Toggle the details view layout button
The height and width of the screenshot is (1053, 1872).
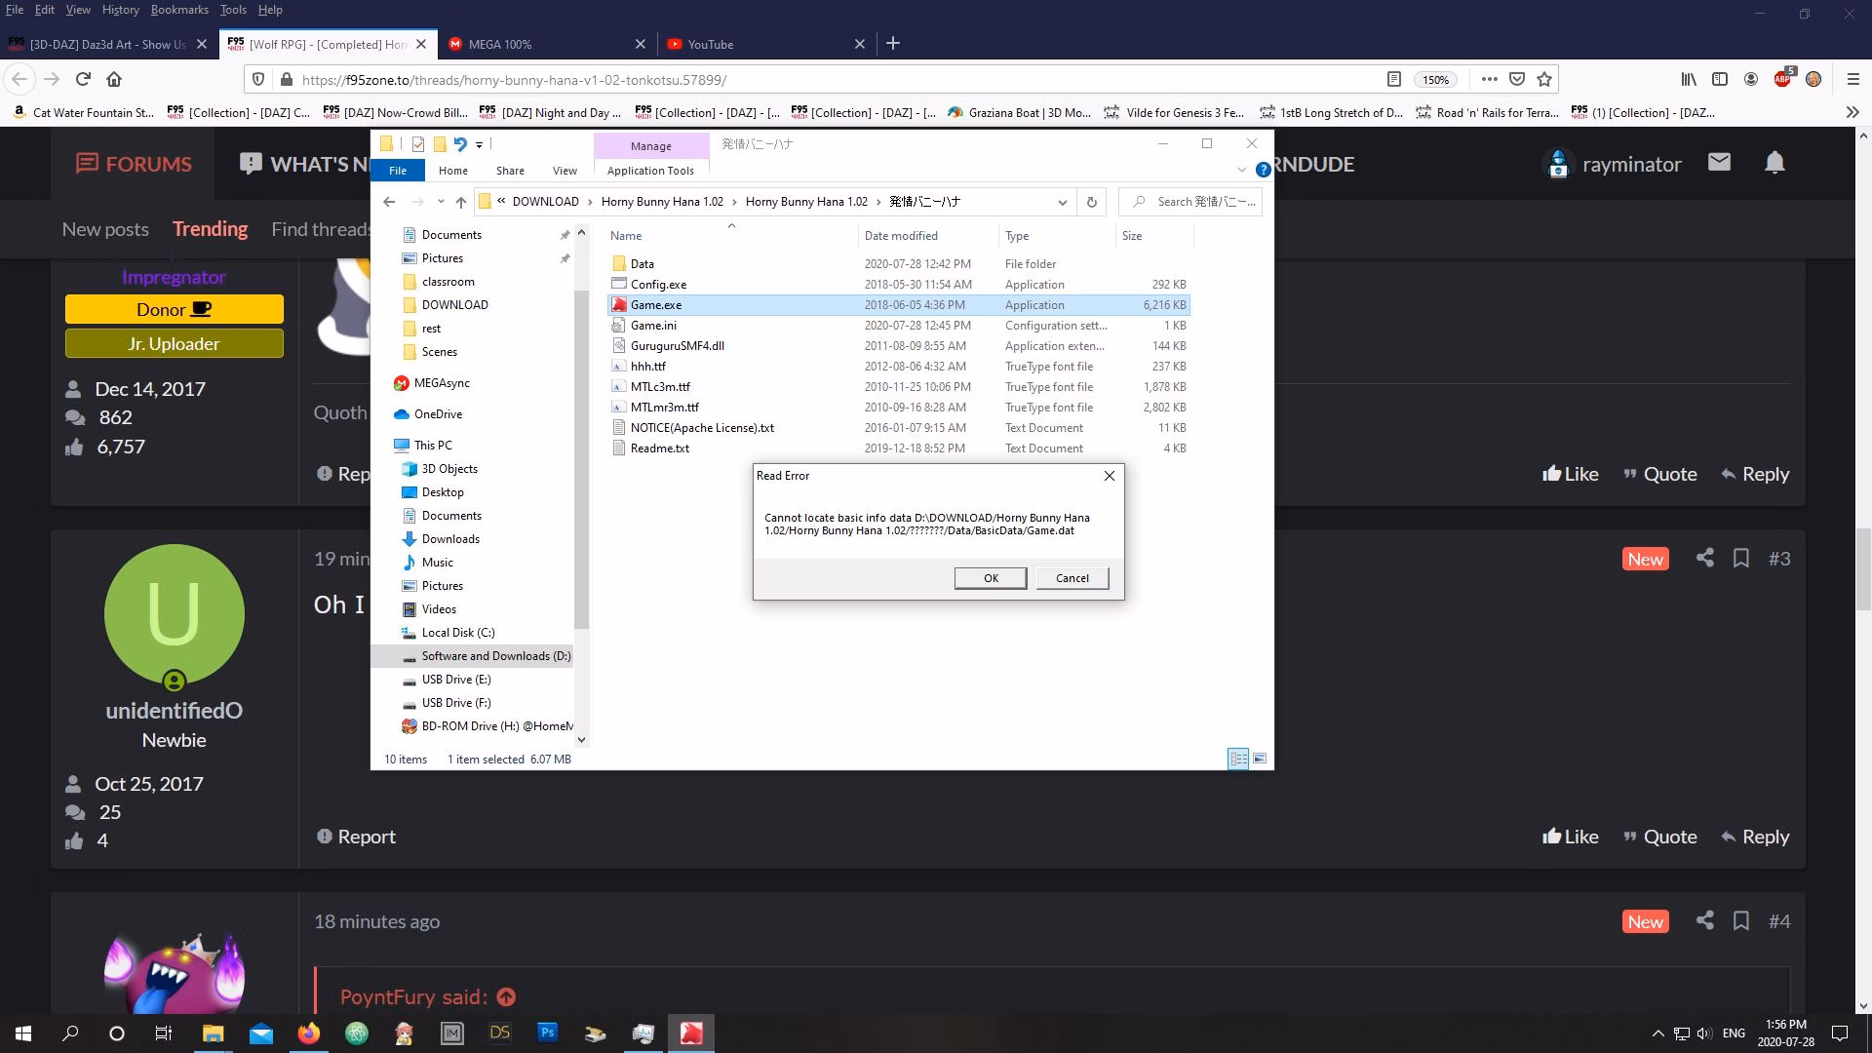coord(1238,759)
